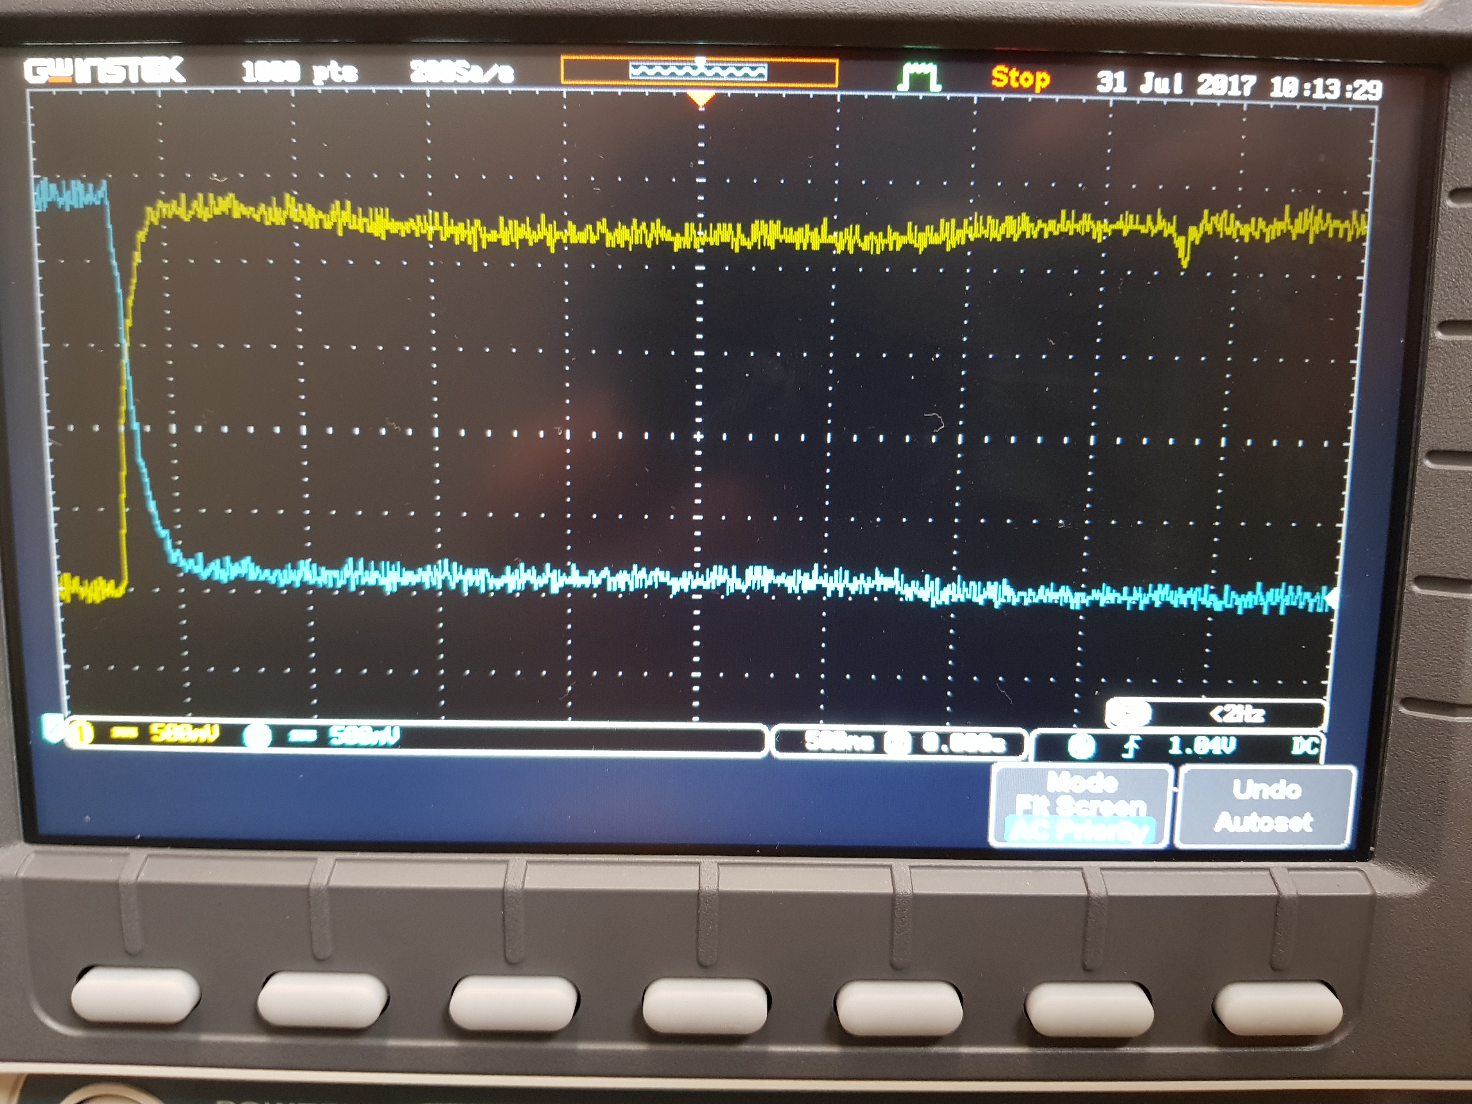Click the channel 1 '500mV' scale readout
The height and width of the screenshot is (1104, 1472).
[x=184, y=733]
